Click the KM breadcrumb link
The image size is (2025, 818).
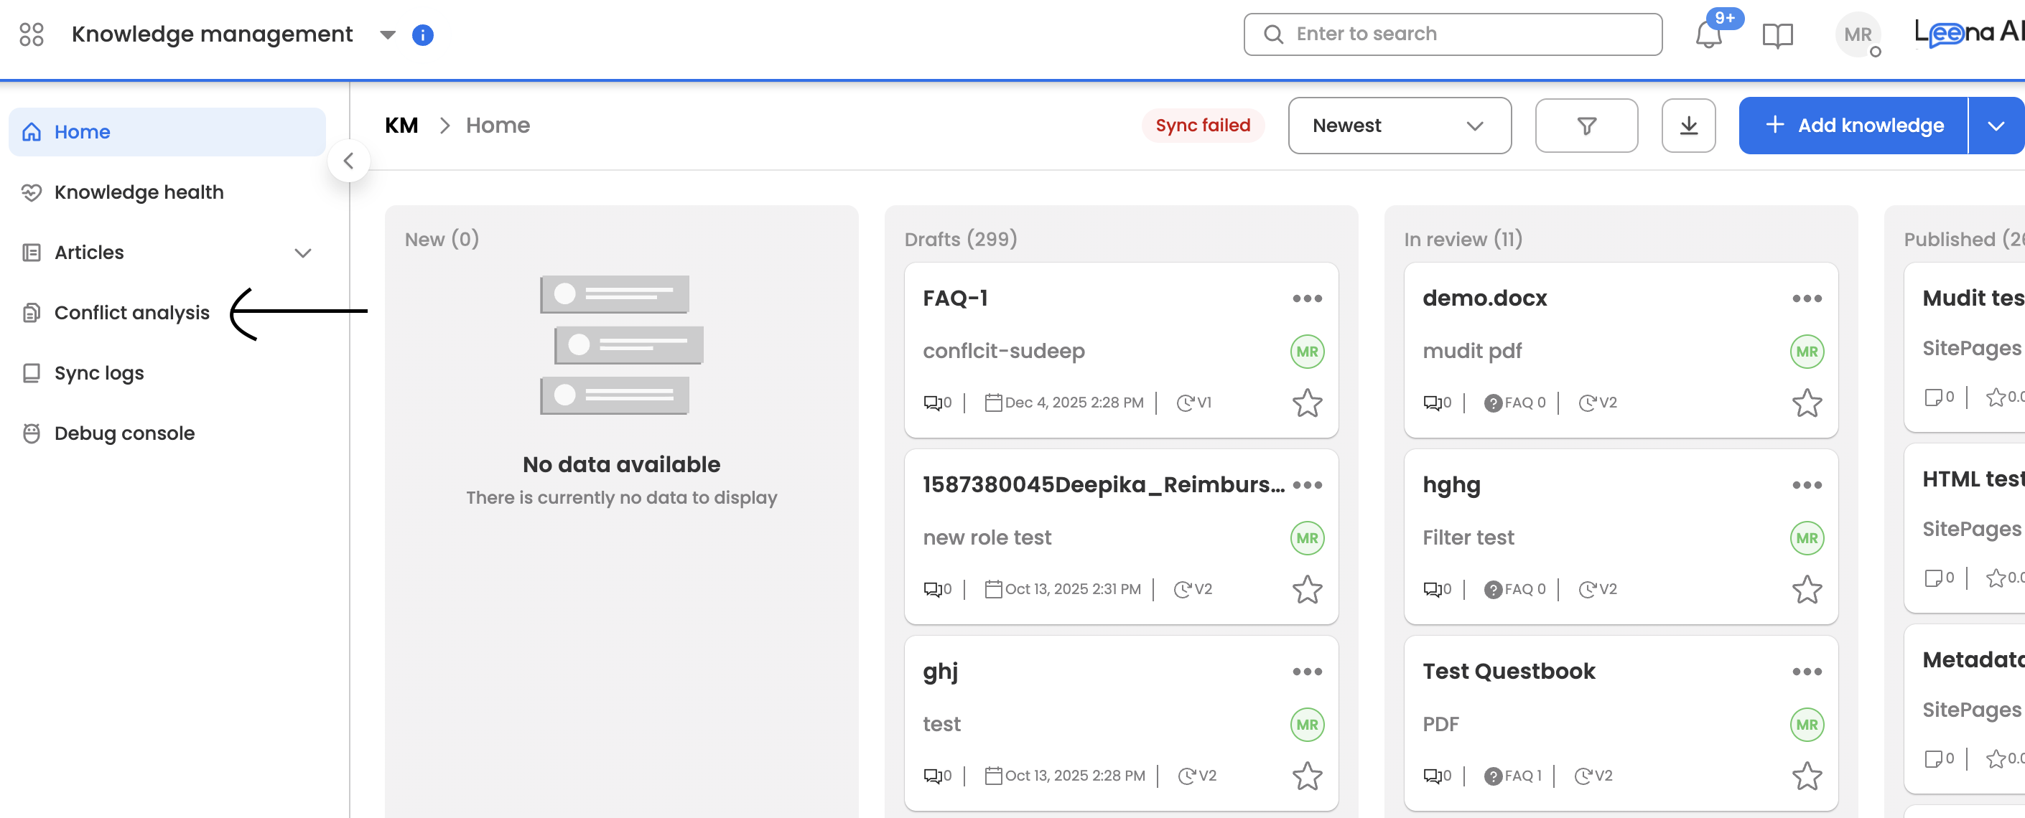(401, 126)
